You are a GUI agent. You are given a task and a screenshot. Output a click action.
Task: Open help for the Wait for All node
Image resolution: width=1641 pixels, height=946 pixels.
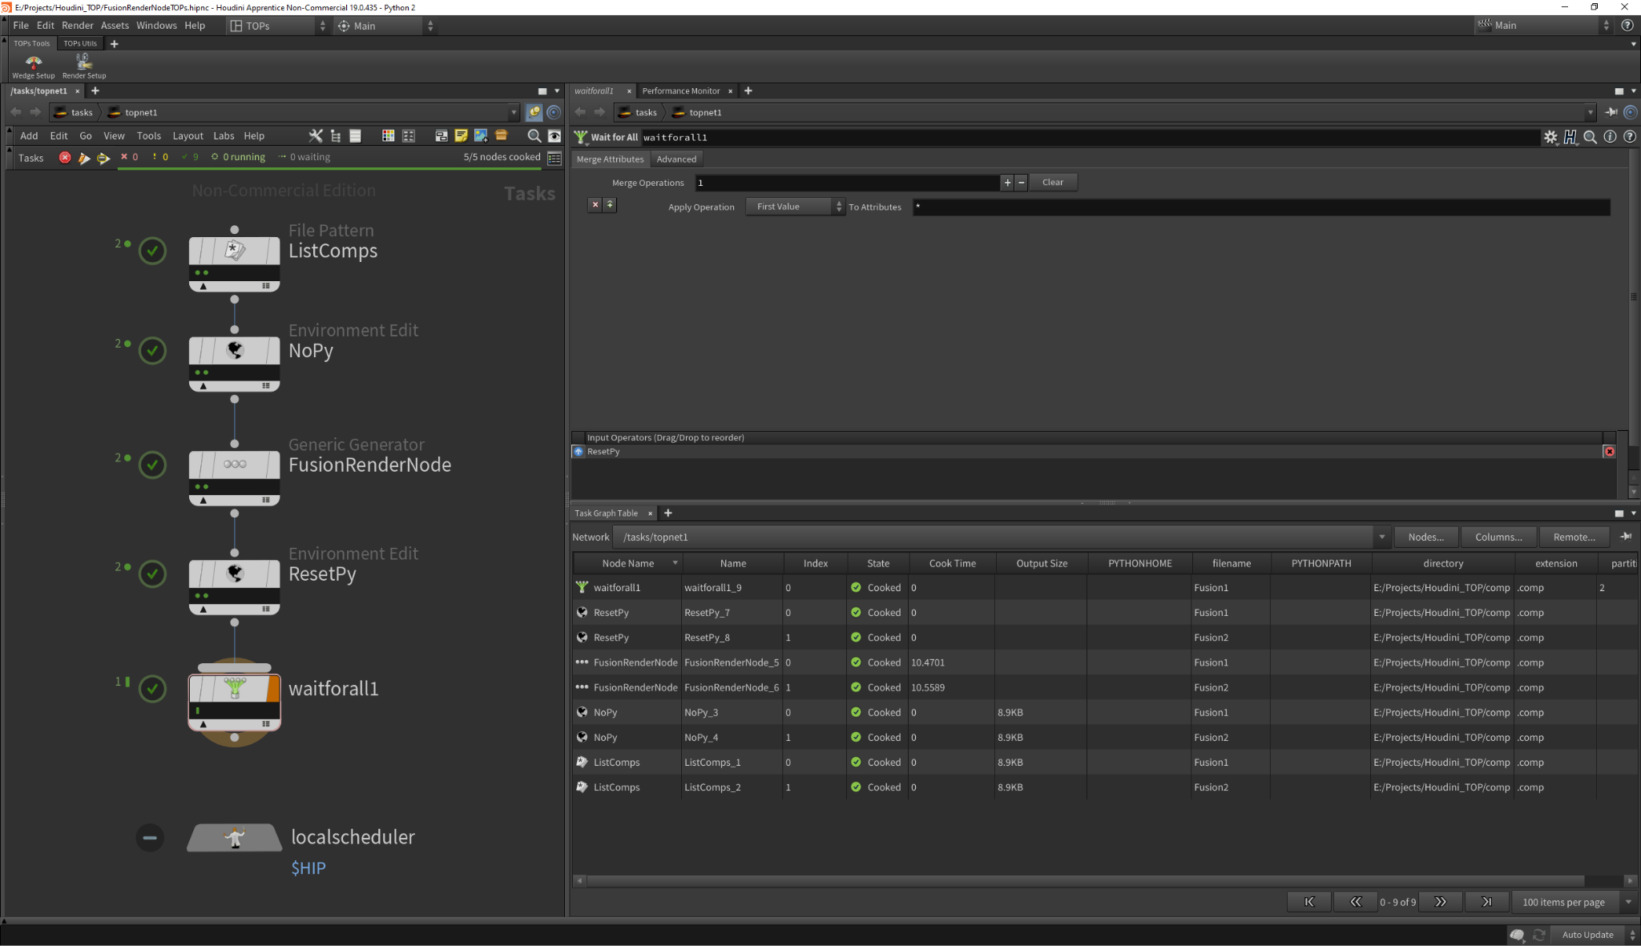click(1629, 137)
